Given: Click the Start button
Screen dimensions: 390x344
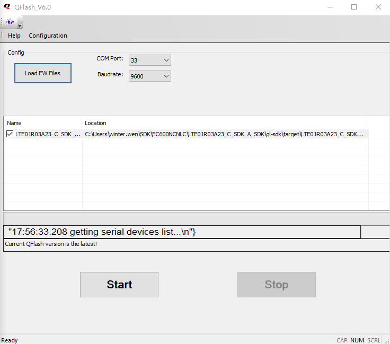Looking at the screenshot, I should click(119, 285).
